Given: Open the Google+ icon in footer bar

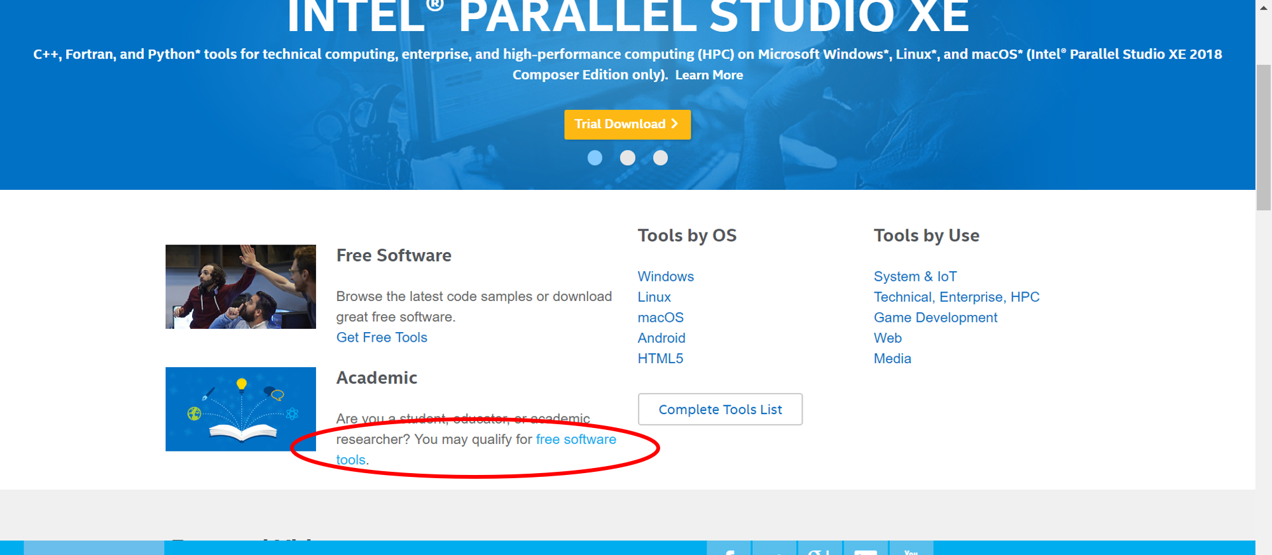Looking at the screenshot, I should click(820, 548).
